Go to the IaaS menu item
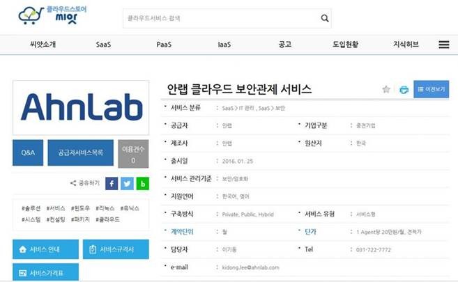 (224, 45)
